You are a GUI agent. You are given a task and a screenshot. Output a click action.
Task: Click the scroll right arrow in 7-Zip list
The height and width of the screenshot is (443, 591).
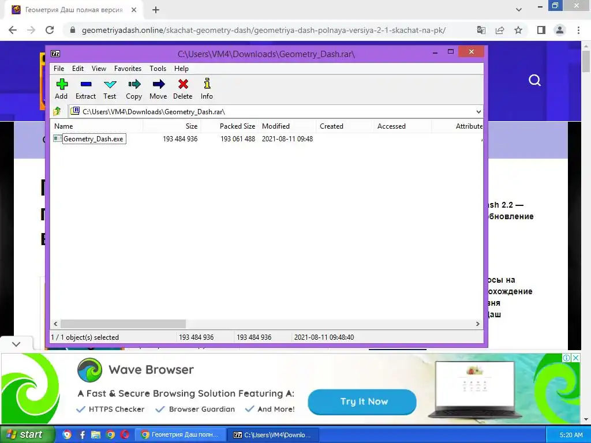click(x=477, y=324)
